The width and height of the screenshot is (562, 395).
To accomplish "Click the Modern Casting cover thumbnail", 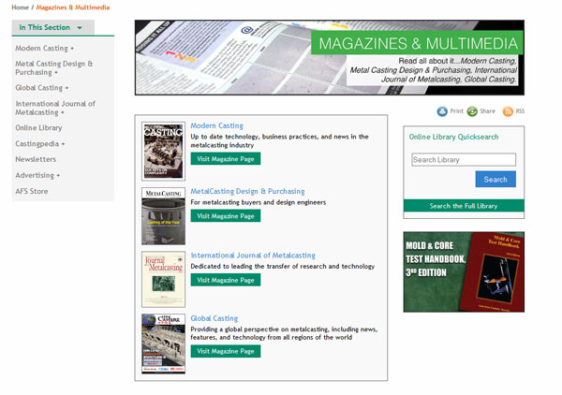I will pyautogui.click(x=163, y=151).
